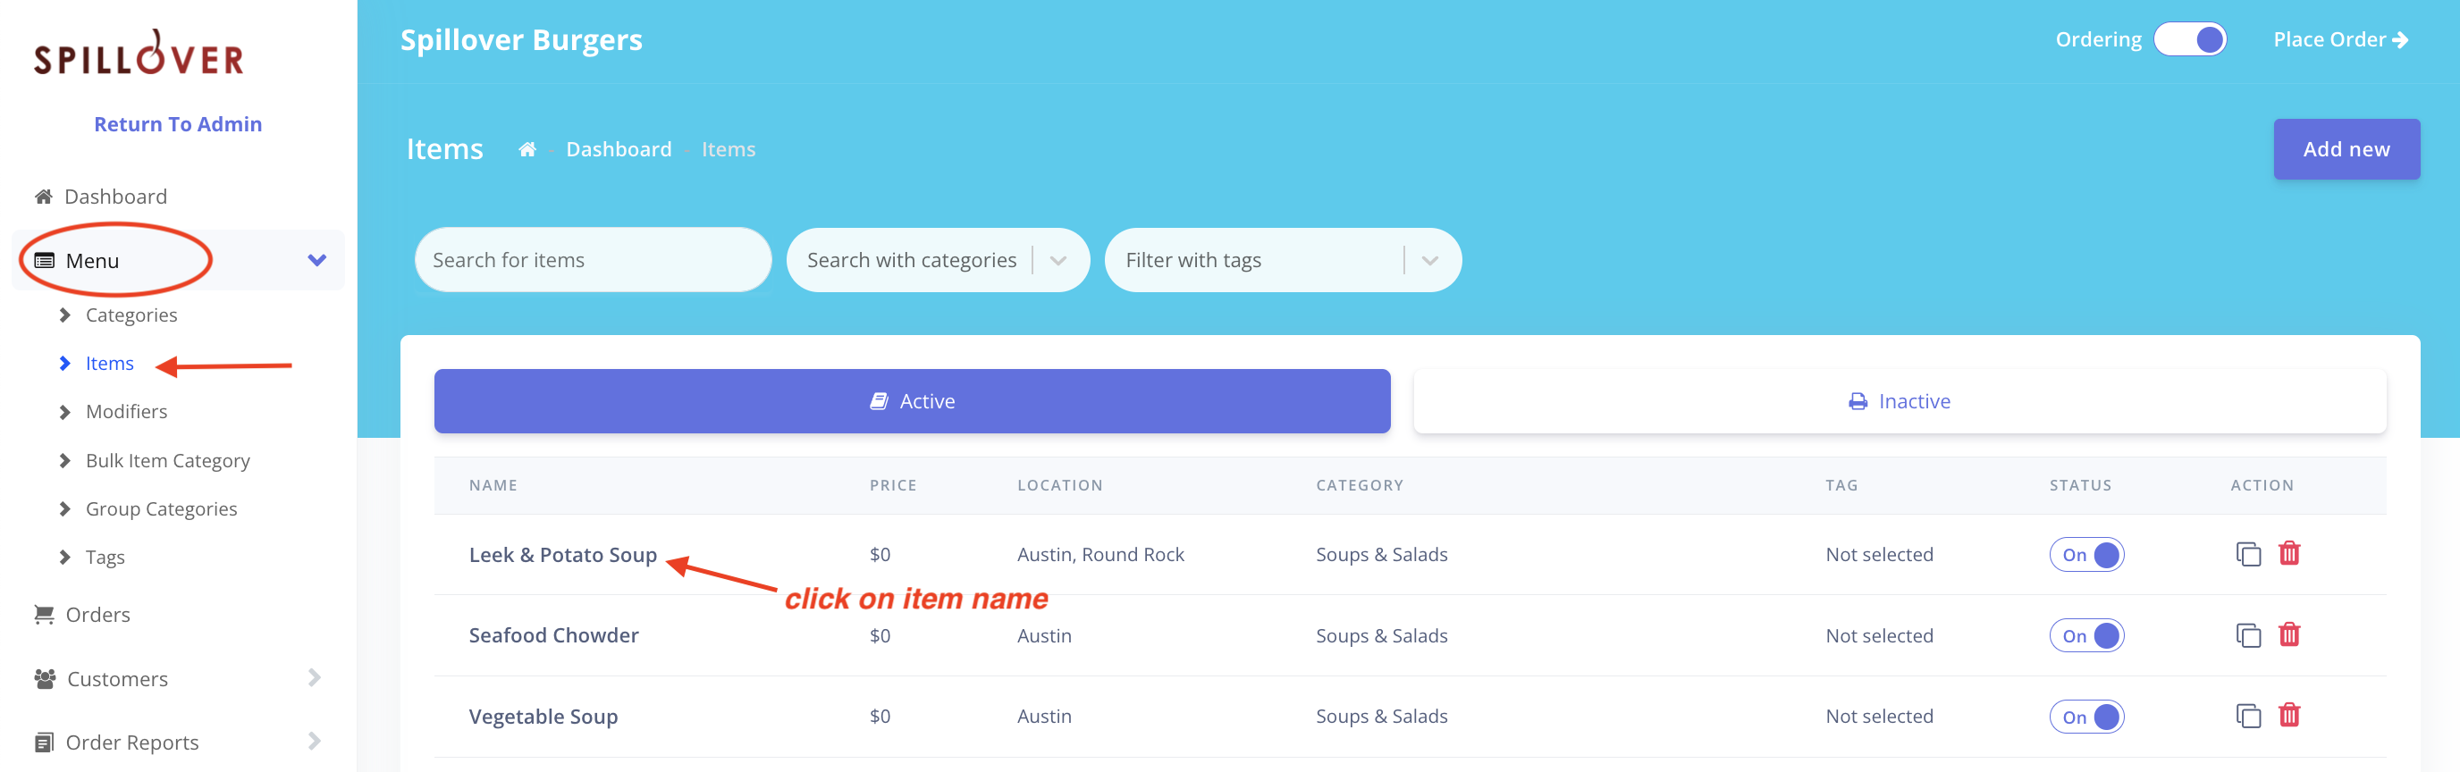This screenshot has width=2460, height=772.
Task: Open Group Categories in the sidebar
Action: 162,508
